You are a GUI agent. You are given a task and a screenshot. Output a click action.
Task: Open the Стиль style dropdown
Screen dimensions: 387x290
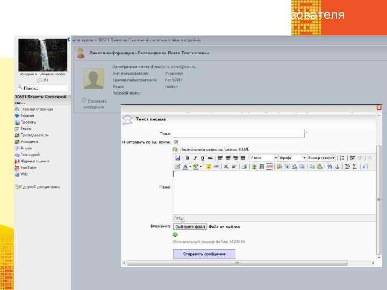tap(263, 158)
